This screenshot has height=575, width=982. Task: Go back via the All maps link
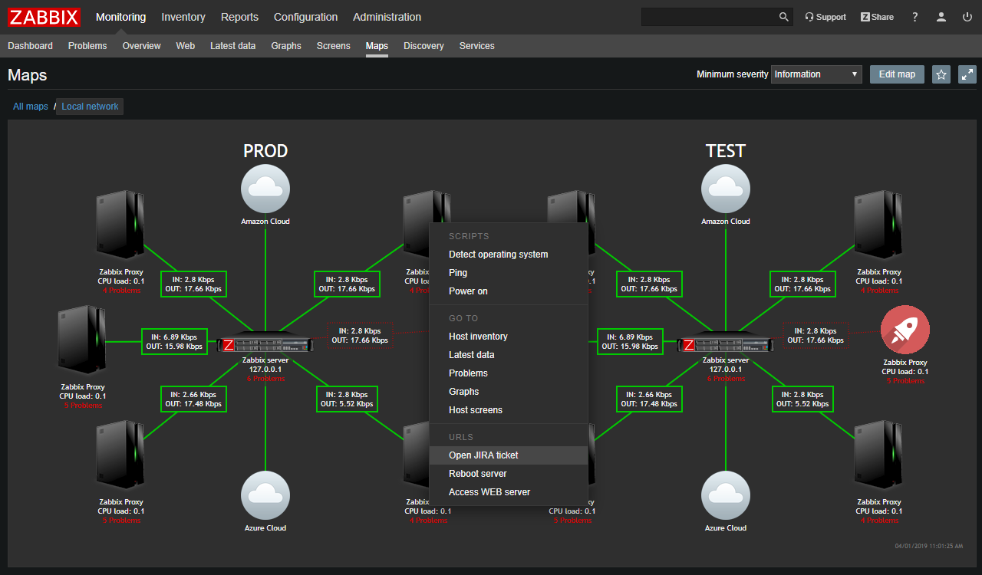[x=30, y=106]
